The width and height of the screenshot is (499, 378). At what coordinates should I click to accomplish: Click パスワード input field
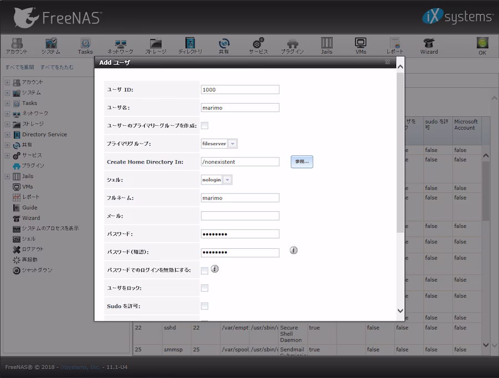240,234
